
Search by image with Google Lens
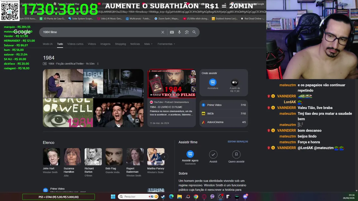187,32
